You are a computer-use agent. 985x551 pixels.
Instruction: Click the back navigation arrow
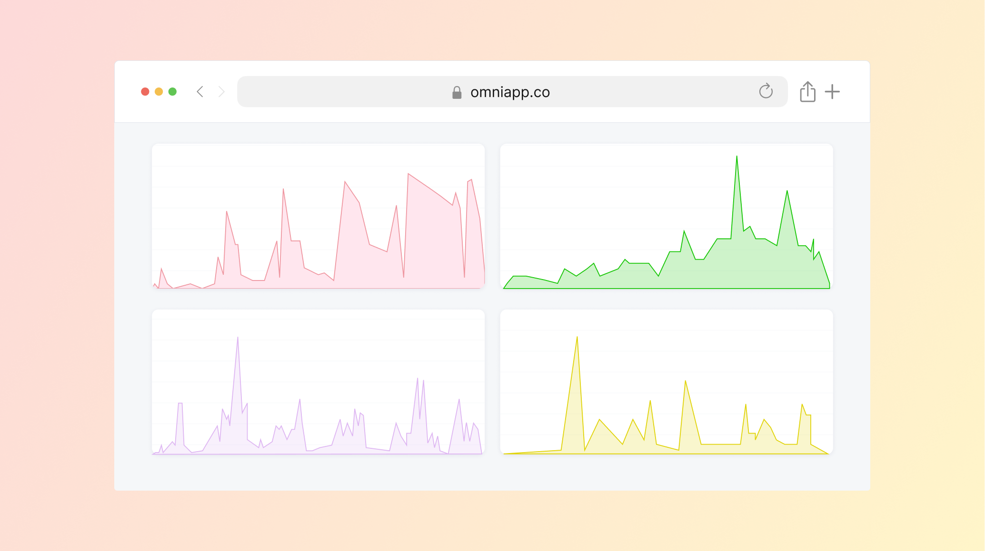199,92
